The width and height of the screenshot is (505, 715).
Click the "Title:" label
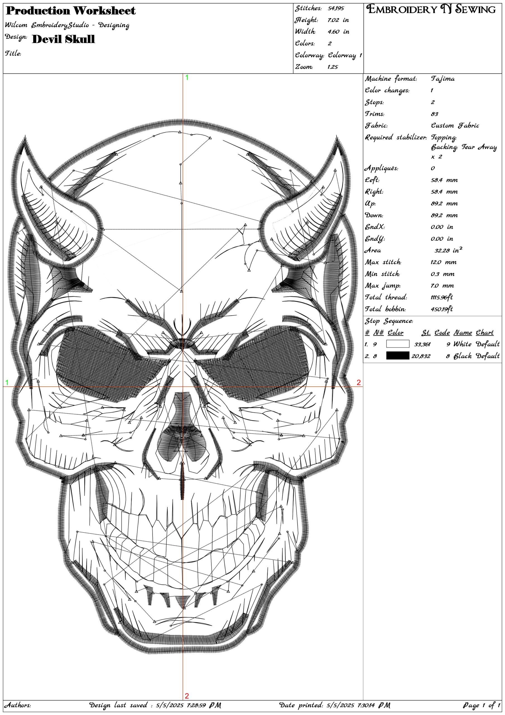click(13, 53)
